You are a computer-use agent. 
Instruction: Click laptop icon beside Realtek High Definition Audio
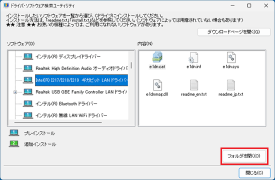pos(28,68)
